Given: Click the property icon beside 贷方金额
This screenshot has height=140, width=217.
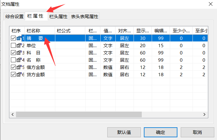Looking at the screenshot, I should [19, 74].
